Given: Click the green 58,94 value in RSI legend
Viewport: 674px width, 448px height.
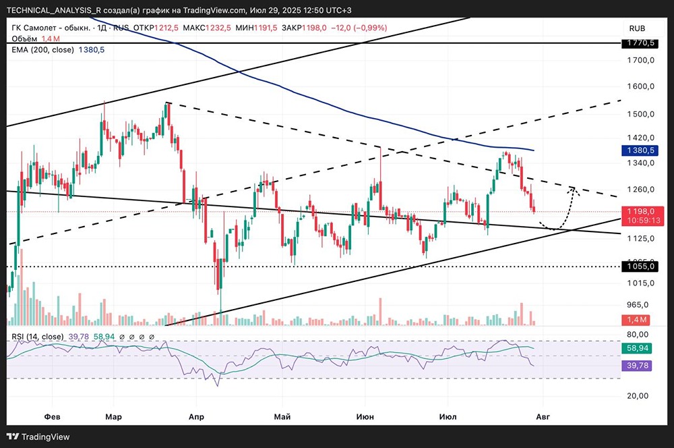Looking at the screenshot, I should click(x=104, y=337).
